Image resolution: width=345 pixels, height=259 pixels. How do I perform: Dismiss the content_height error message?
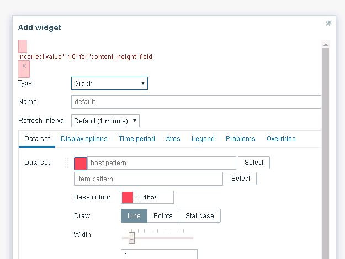pos(24,66)
